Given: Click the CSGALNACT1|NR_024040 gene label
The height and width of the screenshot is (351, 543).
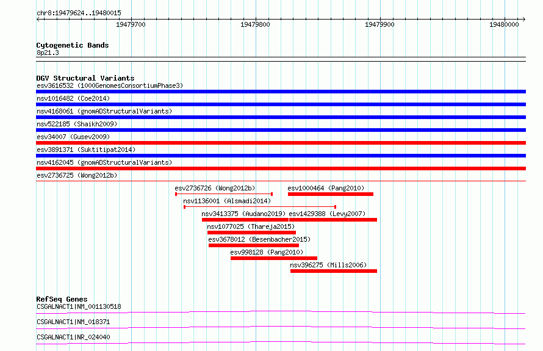Looking at the screenshot, I should coord(73,337).
